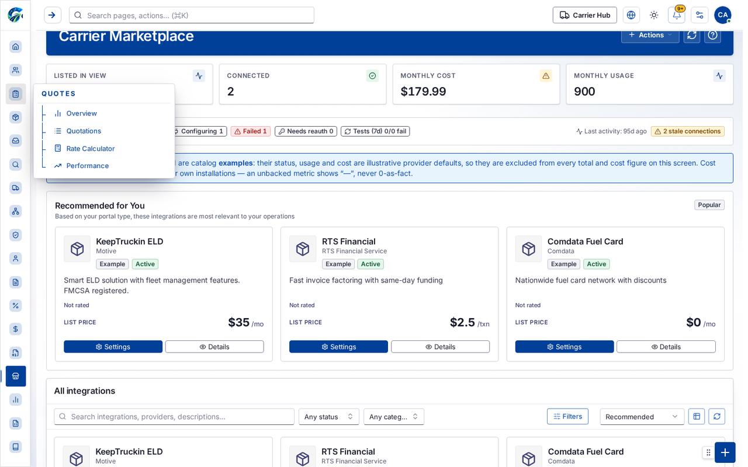Reload the All integrations list
This screenshot has height=467, width=748.
pyautogui.click(x=717, y=416)
